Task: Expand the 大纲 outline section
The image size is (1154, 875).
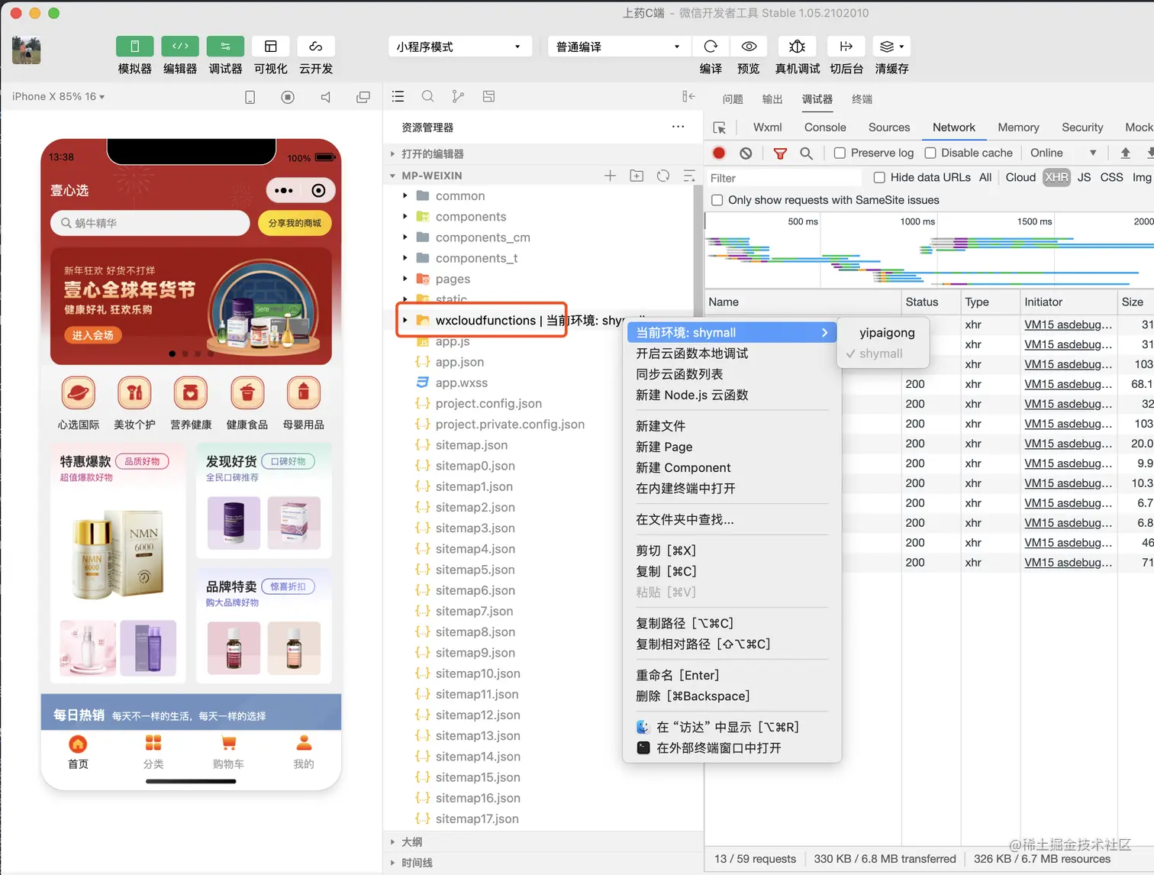Action: point(411,842)
